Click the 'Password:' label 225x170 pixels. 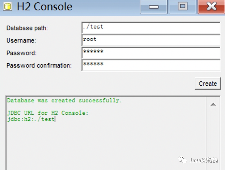[x=21, y=53]
